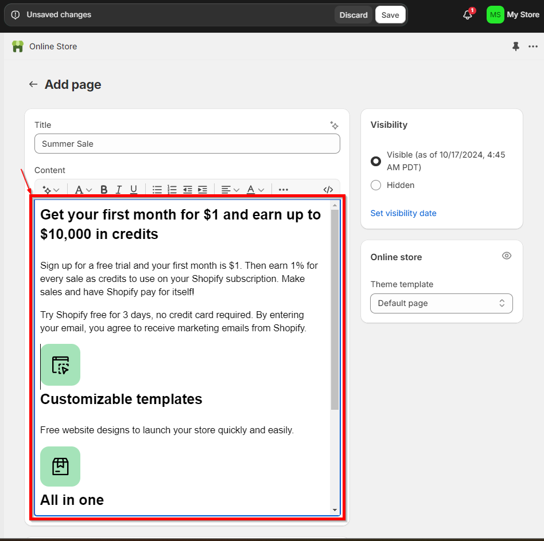Save the new page
544x541 pixels.
pyautogui.click(x=390, y=15)
